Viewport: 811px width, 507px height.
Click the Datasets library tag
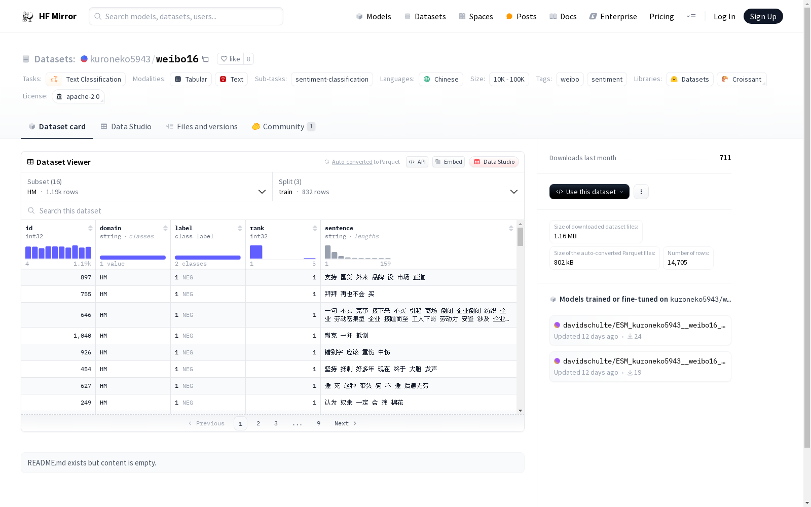click(x=690, y=79)
